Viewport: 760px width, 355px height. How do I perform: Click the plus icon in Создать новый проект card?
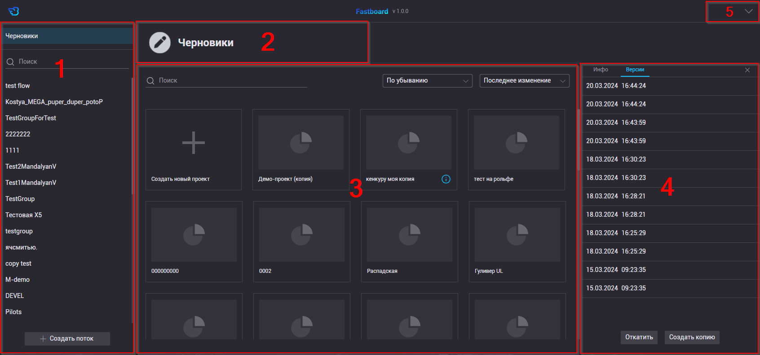point(194,143)
